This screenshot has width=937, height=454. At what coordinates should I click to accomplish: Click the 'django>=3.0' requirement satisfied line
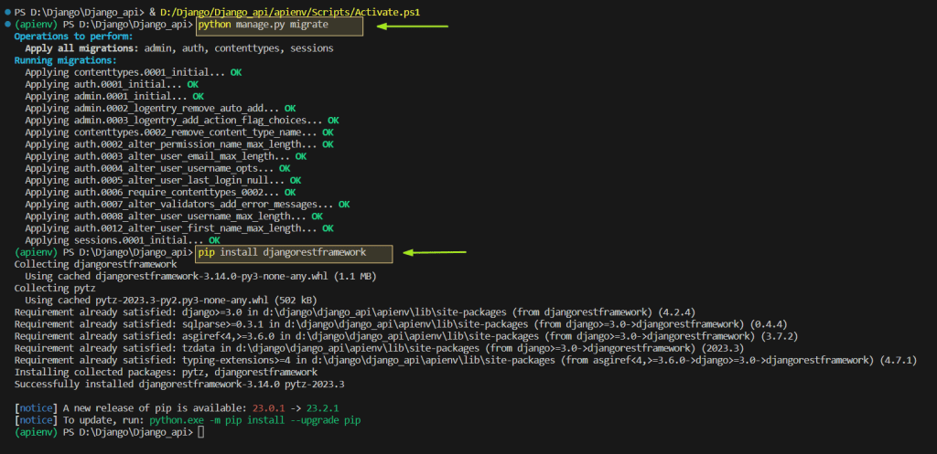355,312
